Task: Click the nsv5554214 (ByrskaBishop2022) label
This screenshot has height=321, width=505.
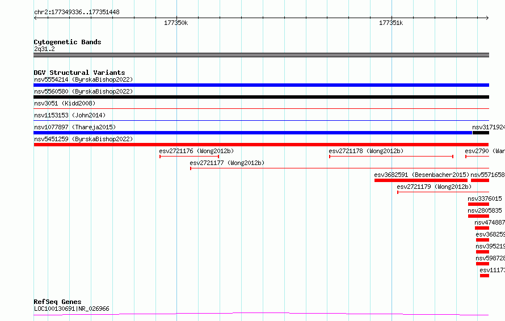Action: pos(83,79)
